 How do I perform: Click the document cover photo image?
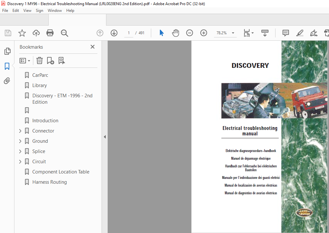(x=274, y=100)
